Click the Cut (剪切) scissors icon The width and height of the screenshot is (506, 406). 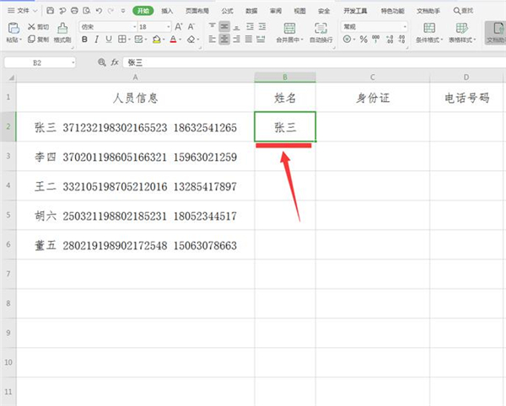(x=36, y=26)
